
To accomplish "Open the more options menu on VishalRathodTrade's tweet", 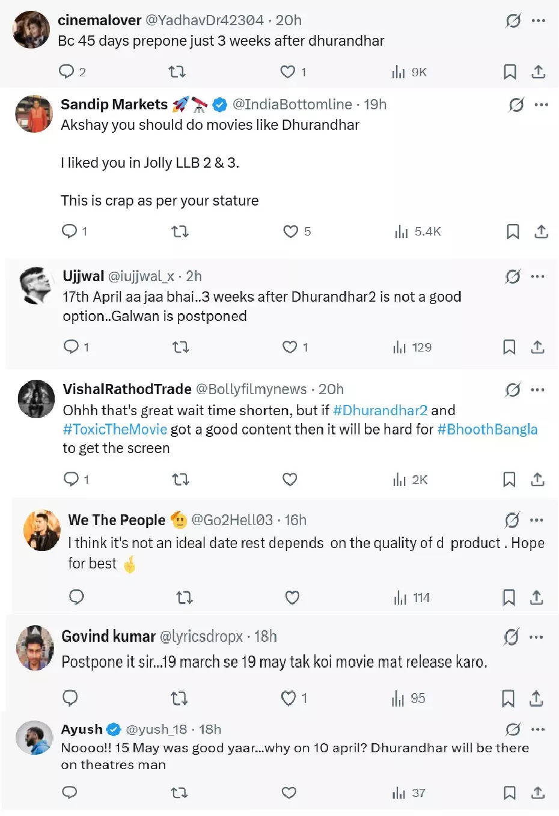I will click(537, 389).
